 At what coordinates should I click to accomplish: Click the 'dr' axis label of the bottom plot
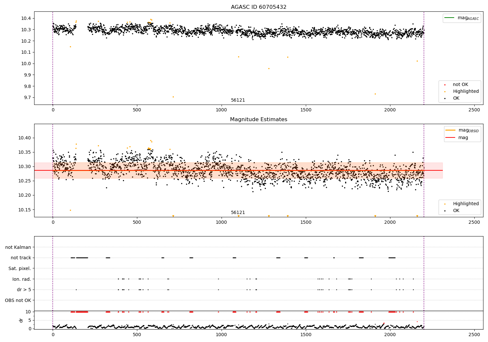pos(21,320)
